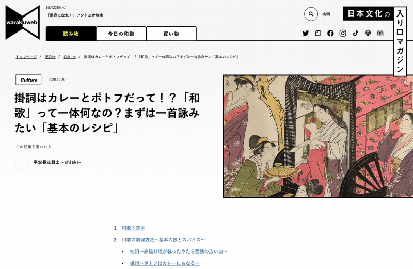Click the 10月22日(木) date text
The width and height of the screenshot is (413, 269).
point(56,8)
